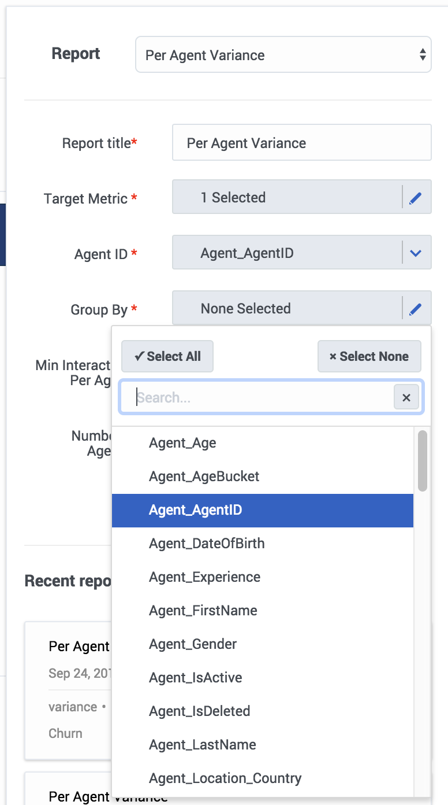Choose the Agent_Gender option
Image resolution: width=448 pixels, height=805 pixels.
[x=193, y=645]
